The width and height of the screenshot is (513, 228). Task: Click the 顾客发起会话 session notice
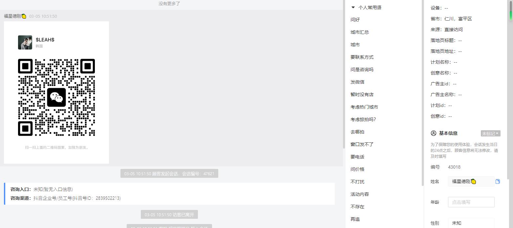coord(169,174)
